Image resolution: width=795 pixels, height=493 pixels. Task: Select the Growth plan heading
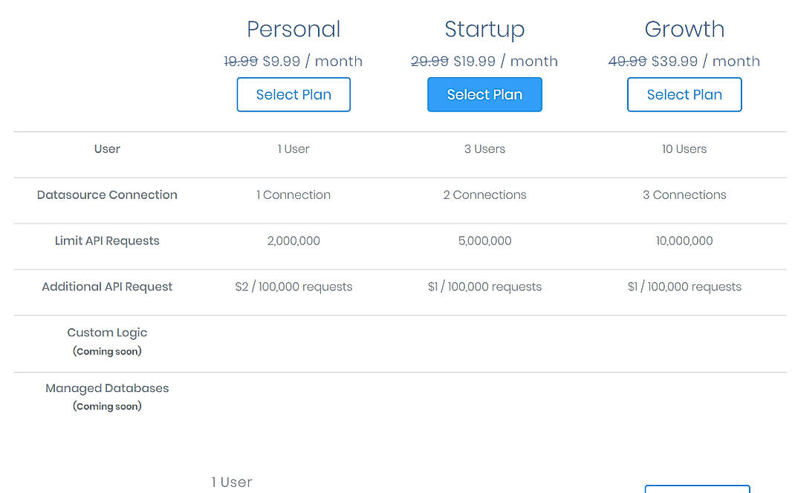click(684, 29)
